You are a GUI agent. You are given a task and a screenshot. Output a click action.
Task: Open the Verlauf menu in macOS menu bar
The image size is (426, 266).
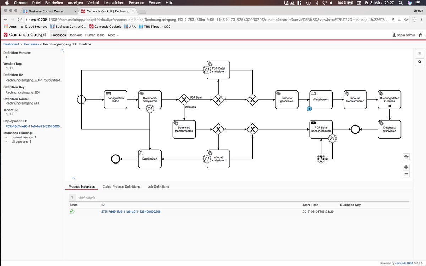93,3
